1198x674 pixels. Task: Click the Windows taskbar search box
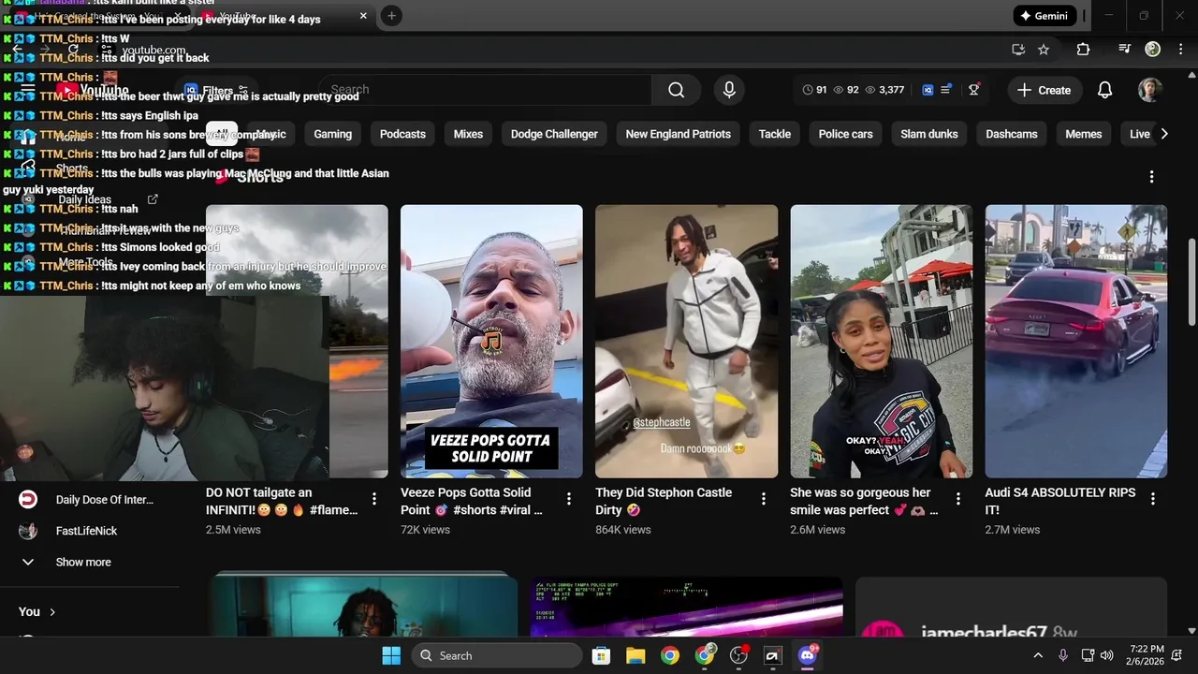(497, 655)
